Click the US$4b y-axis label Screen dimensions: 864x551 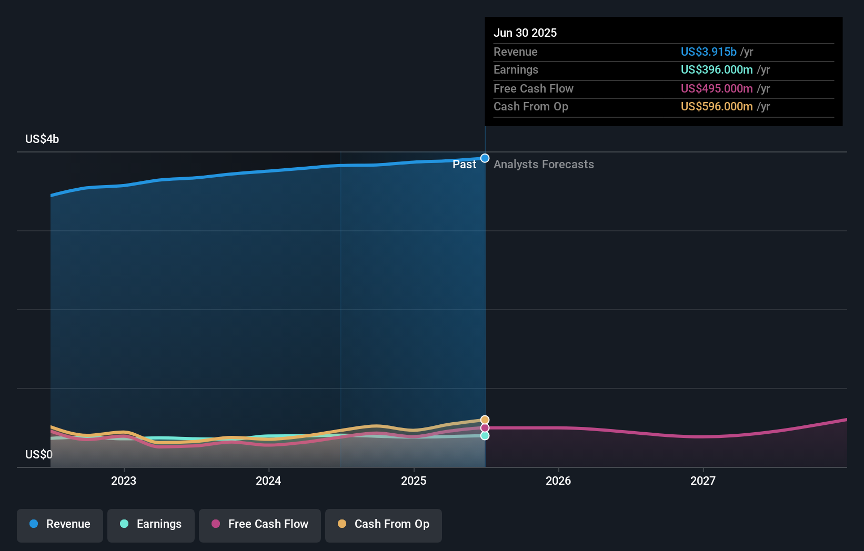click(x=42, y=139)
